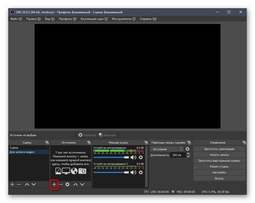Image resolution: width=255 pixels, height=203 pixels.
Task: Undock the Scenes panel with its float icon
Action: coord(47,143)
